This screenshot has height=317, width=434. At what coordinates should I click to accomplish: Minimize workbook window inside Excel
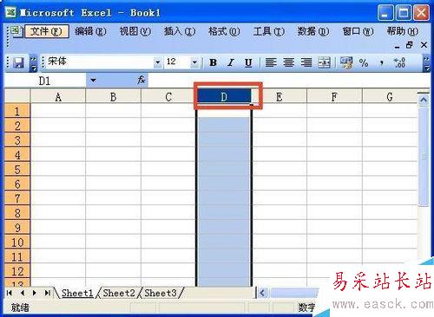(397, 46)
